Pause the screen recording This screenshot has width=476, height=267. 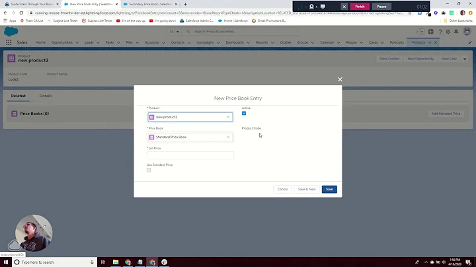381,7
